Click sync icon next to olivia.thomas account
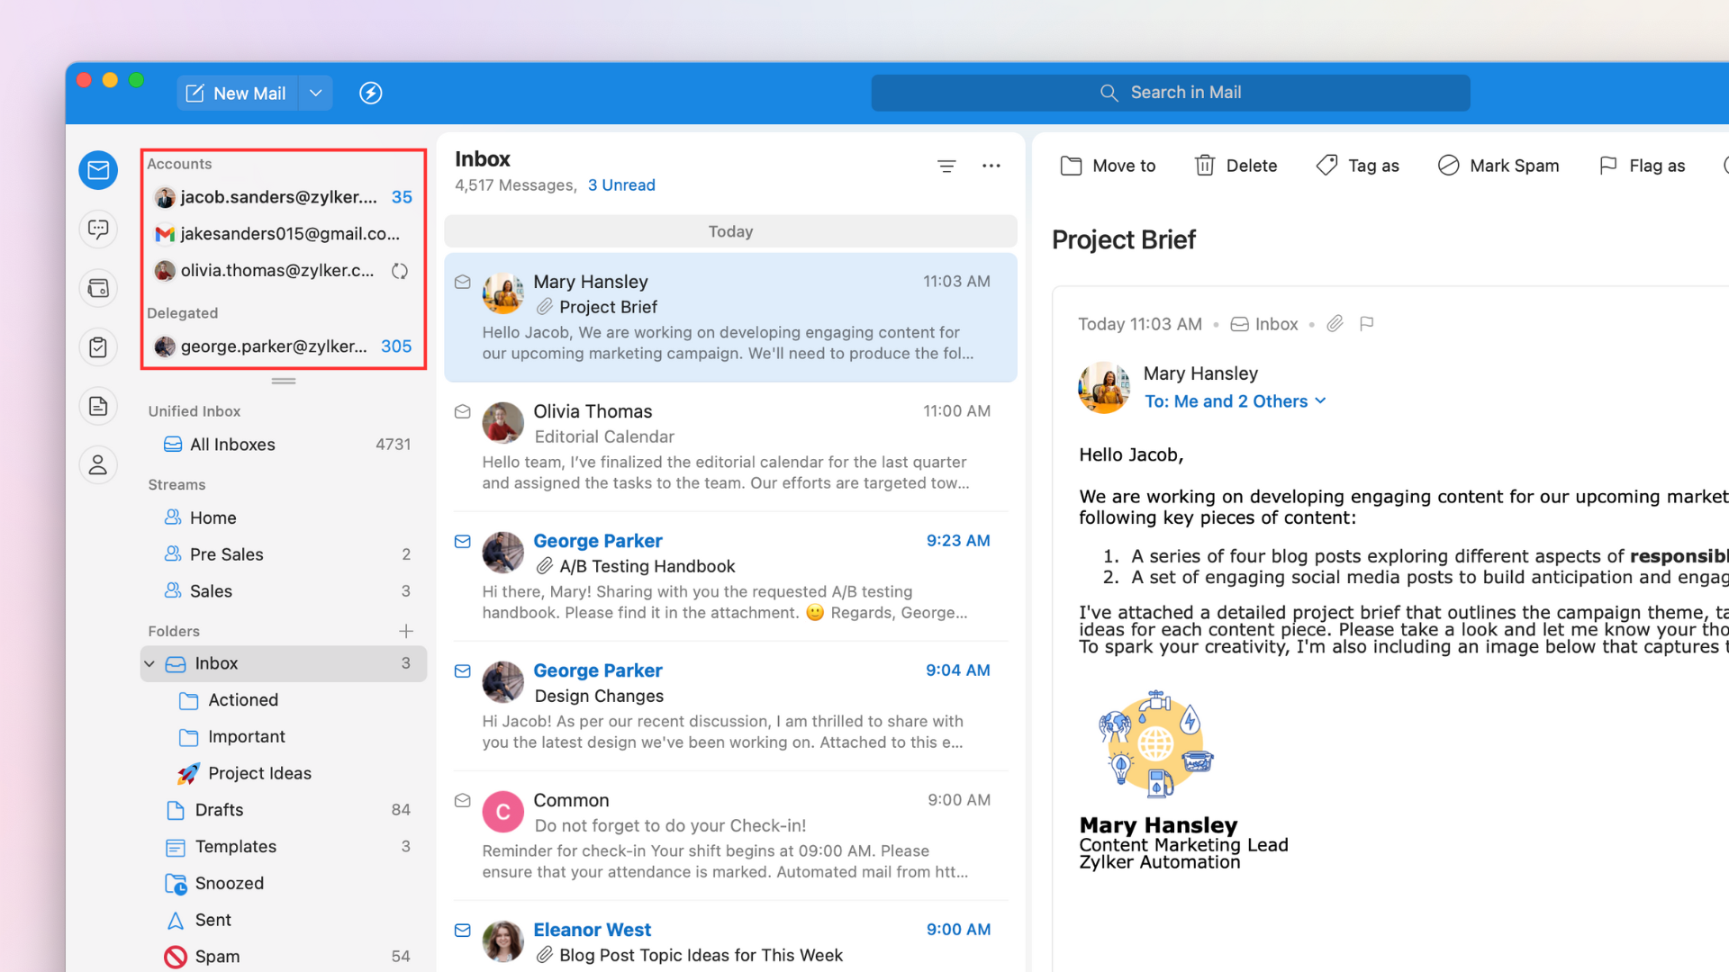The width and height of the screenshot is (1729, 972). pos(400,271)
